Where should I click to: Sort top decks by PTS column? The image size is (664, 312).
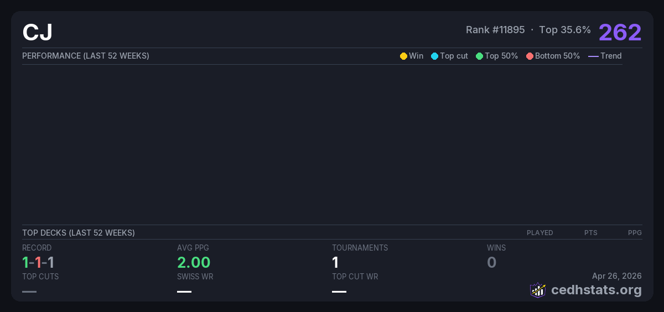[590, 233]
